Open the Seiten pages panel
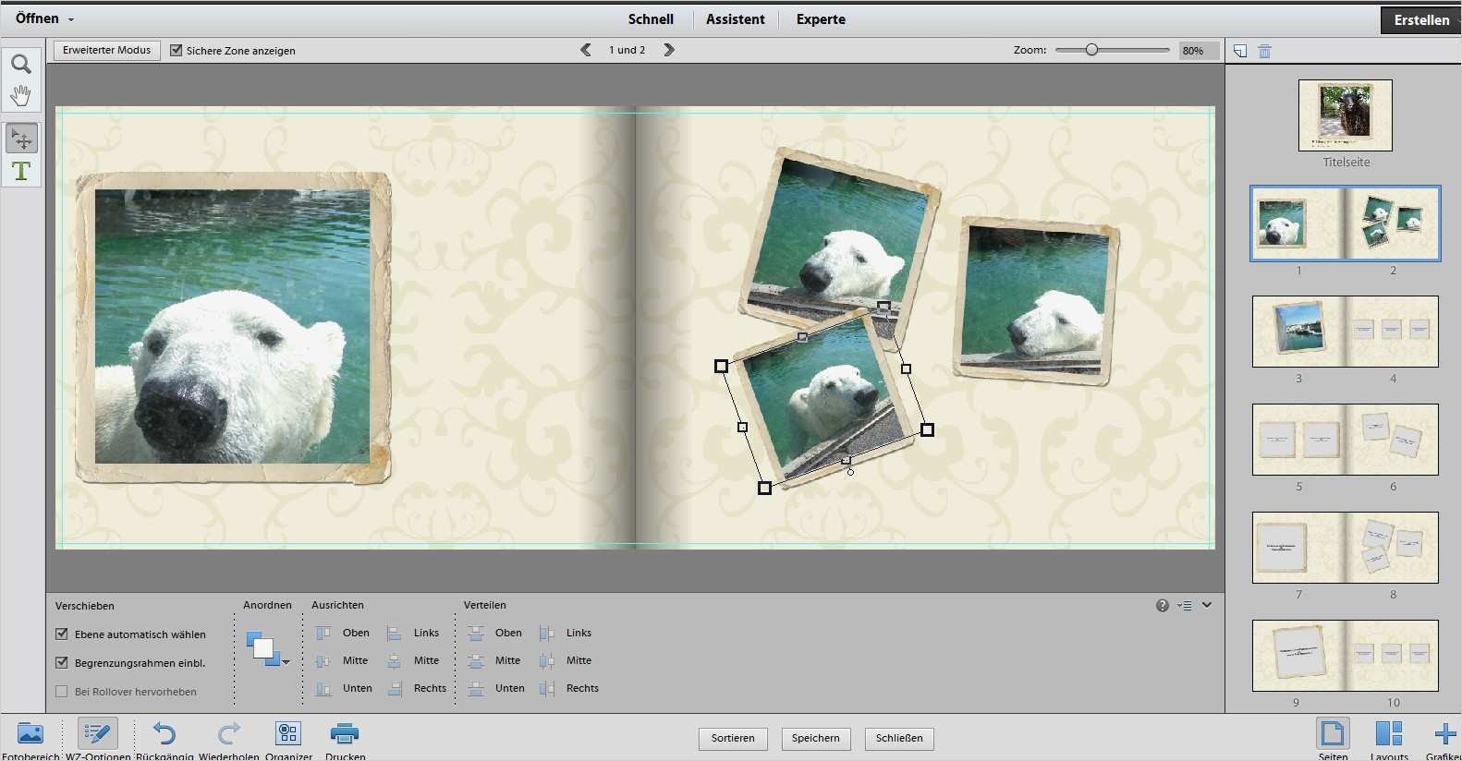1462x761 pixels. pyautogui.click(x=1333, y=735)
